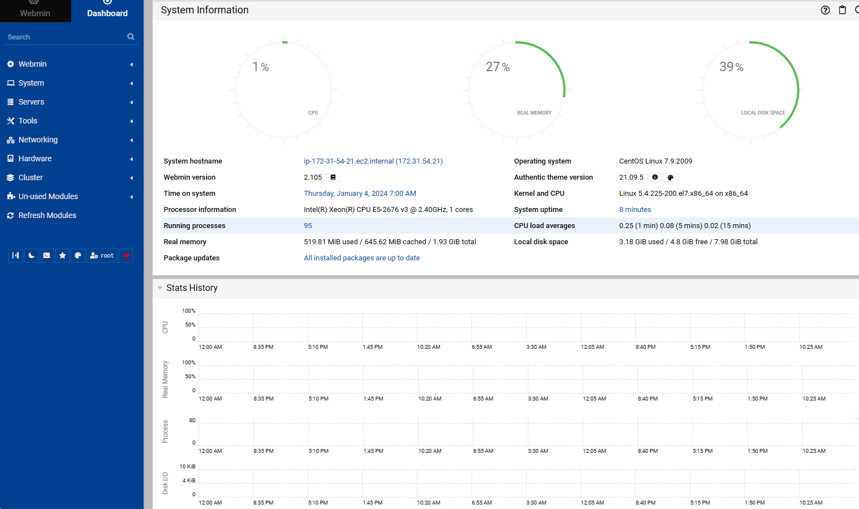Open running processes count 95
Viewport: 859px width, 509px height.
308,226
